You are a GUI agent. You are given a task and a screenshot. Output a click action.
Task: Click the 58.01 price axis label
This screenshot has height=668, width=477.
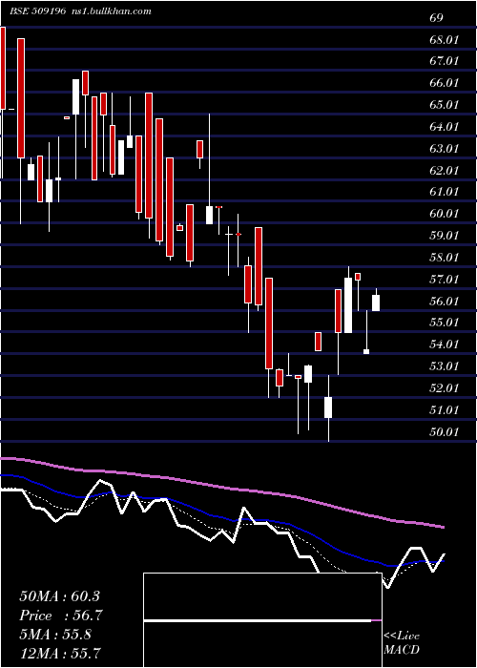[445, 258]
